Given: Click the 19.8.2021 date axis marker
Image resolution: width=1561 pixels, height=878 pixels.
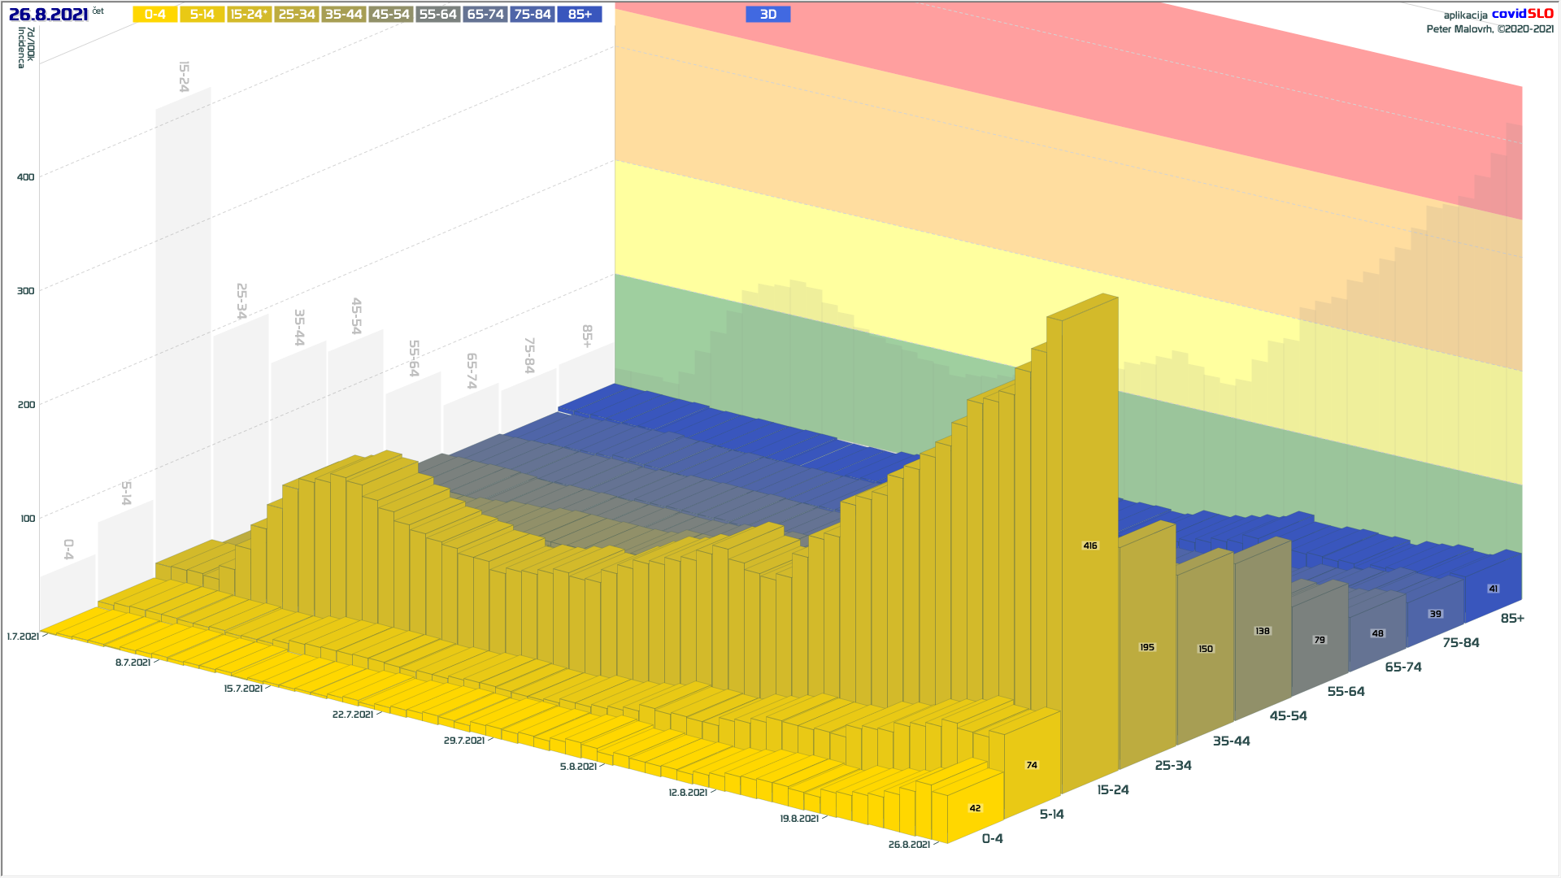Looking at the screenshot, I should [x=799, y=819].
